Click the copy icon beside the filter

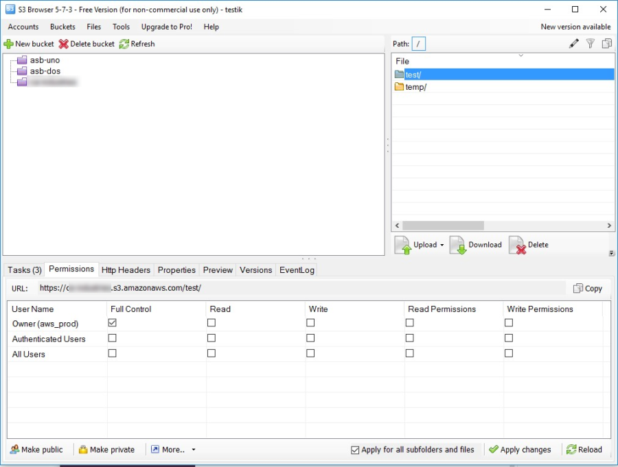pyautogui.click(x=606, y=43)
